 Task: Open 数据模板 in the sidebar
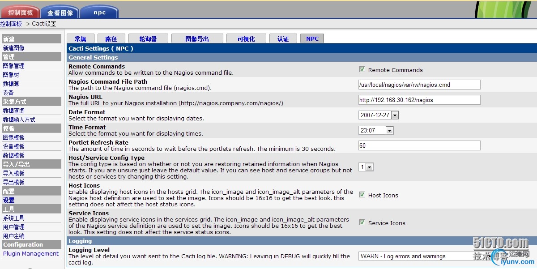tap(13, 155)
